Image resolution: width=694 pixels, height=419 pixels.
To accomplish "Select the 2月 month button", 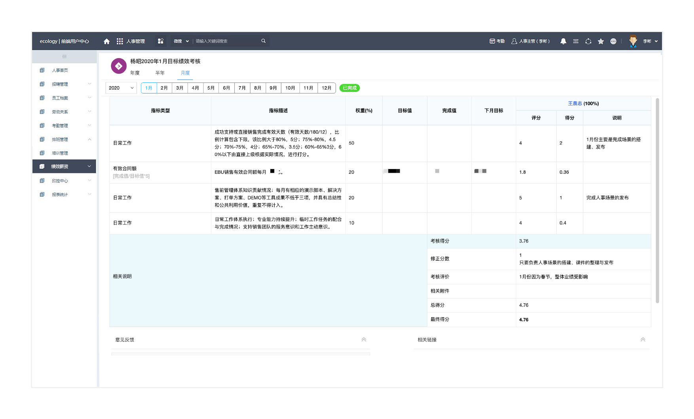I will [x=164, y=88].
